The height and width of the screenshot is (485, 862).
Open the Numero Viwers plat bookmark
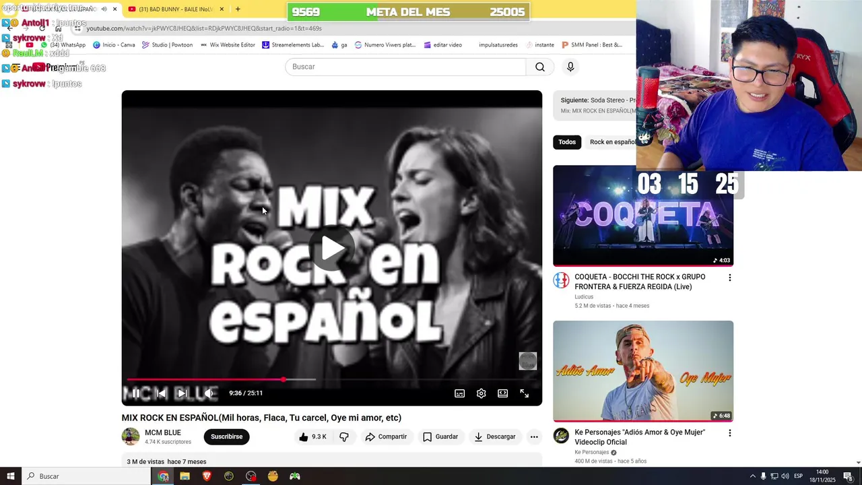tap(385, 45)
